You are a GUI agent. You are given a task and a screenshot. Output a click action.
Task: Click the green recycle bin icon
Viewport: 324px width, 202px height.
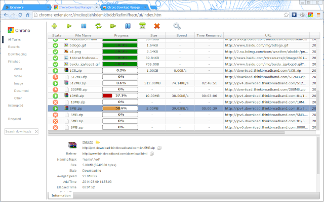point(142,26)
